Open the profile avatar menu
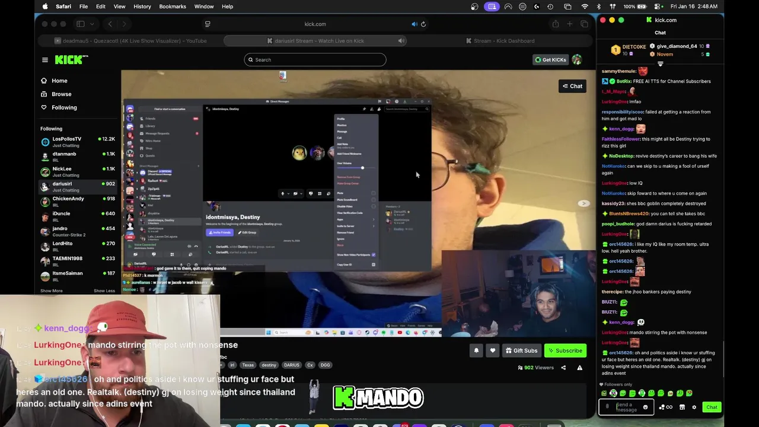The height and width of the screenshot is (427, 759). pyautogui.click(x=576, y=59)
